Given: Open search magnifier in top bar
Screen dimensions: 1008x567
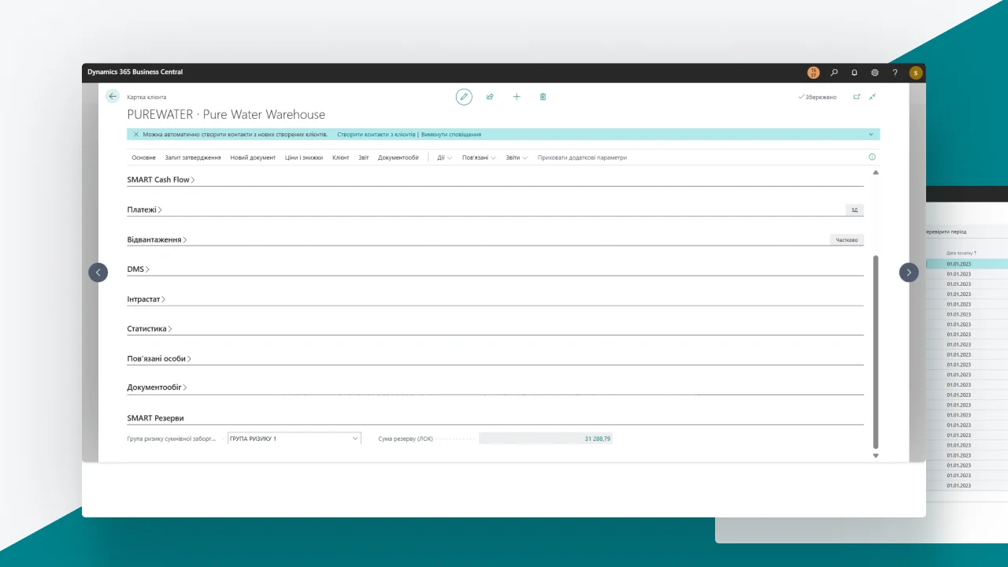Looking at the screenshot, I should coord(834,72).
